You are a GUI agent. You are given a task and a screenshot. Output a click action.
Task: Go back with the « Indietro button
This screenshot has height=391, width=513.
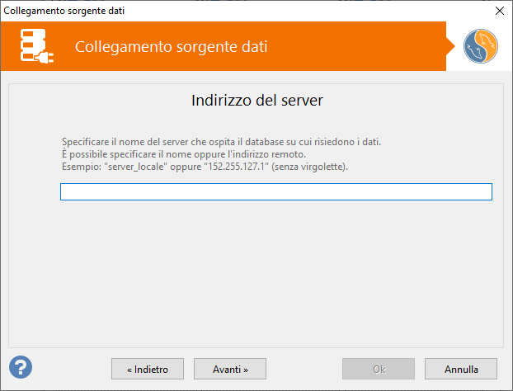pyautogui.click(x=148, y=369)
